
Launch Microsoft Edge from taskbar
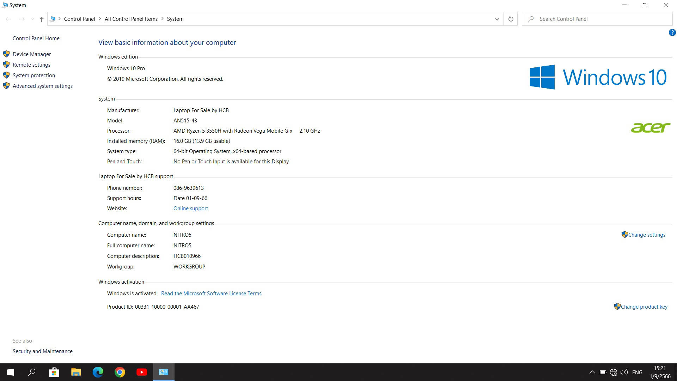[x=98, y=372]
